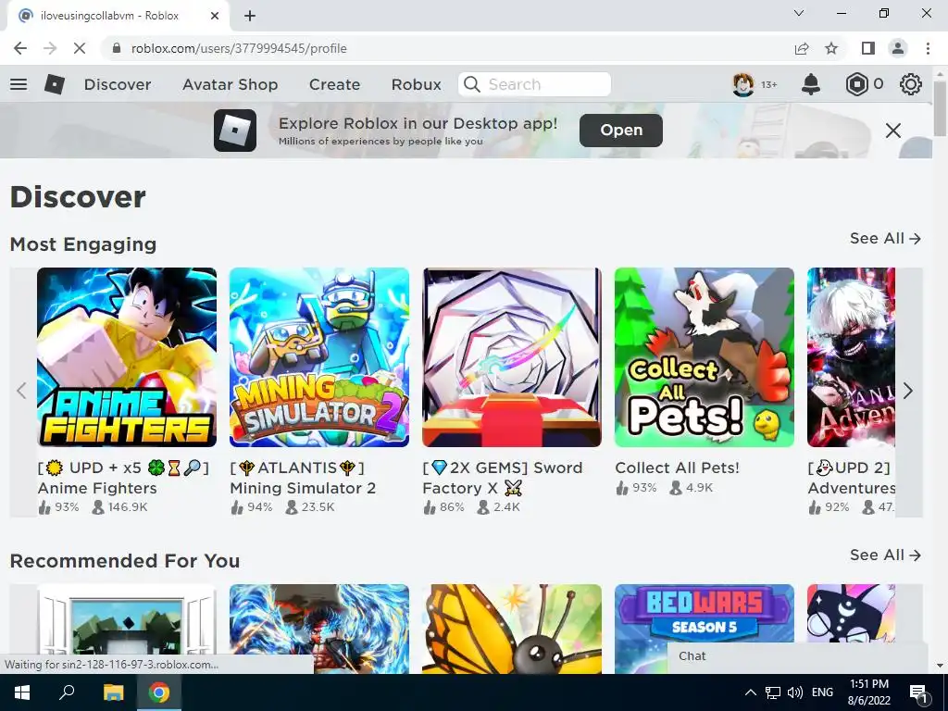The width and height of the screenshot is (948, 711).
Task: Click the Anime Fighters title text
Action: click(x=123, y=478)
